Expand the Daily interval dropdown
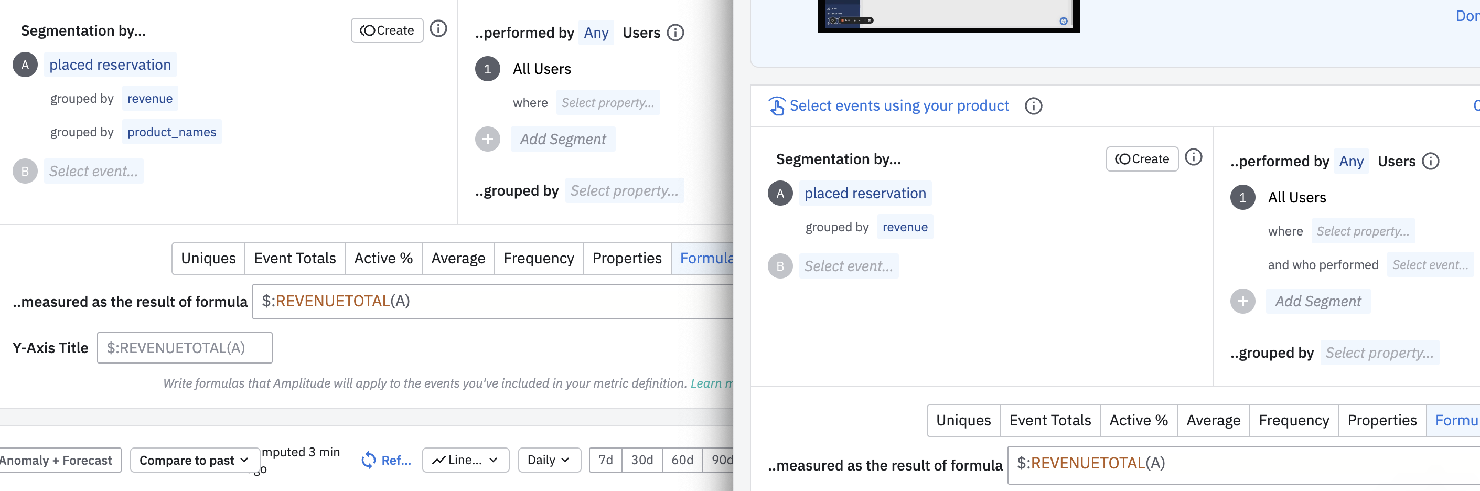This screenshot has height=491, width=1480. (549, 460)
